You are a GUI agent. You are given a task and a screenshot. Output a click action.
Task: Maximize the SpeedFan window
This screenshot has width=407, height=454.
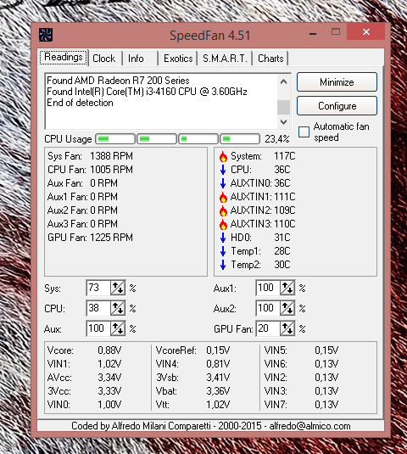click(336, 31)
